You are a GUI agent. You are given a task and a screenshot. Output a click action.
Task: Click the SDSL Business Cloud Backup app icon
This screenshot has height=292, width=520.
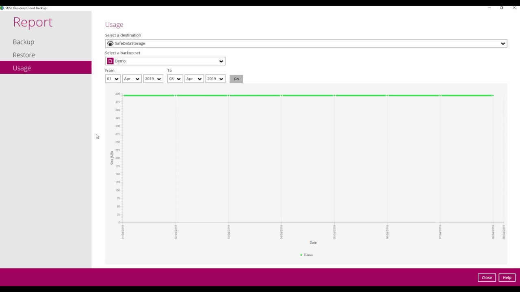point(2,8)
